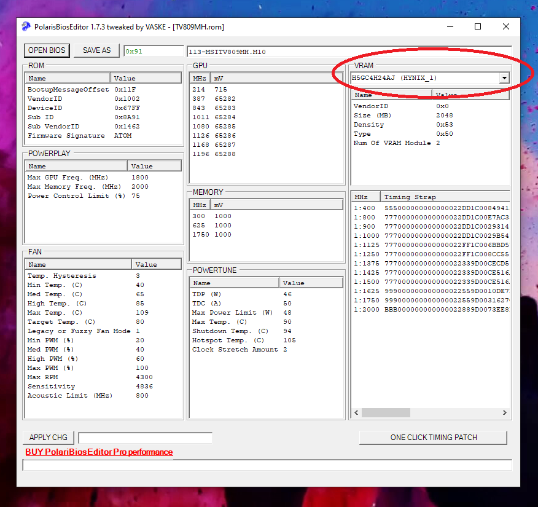
Task: Click the OPEN BIOS button
Action: [47, 50]
